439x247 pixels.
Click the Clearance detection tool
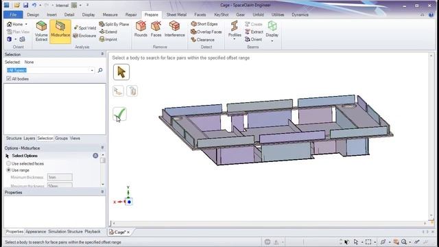coord(202,40)
